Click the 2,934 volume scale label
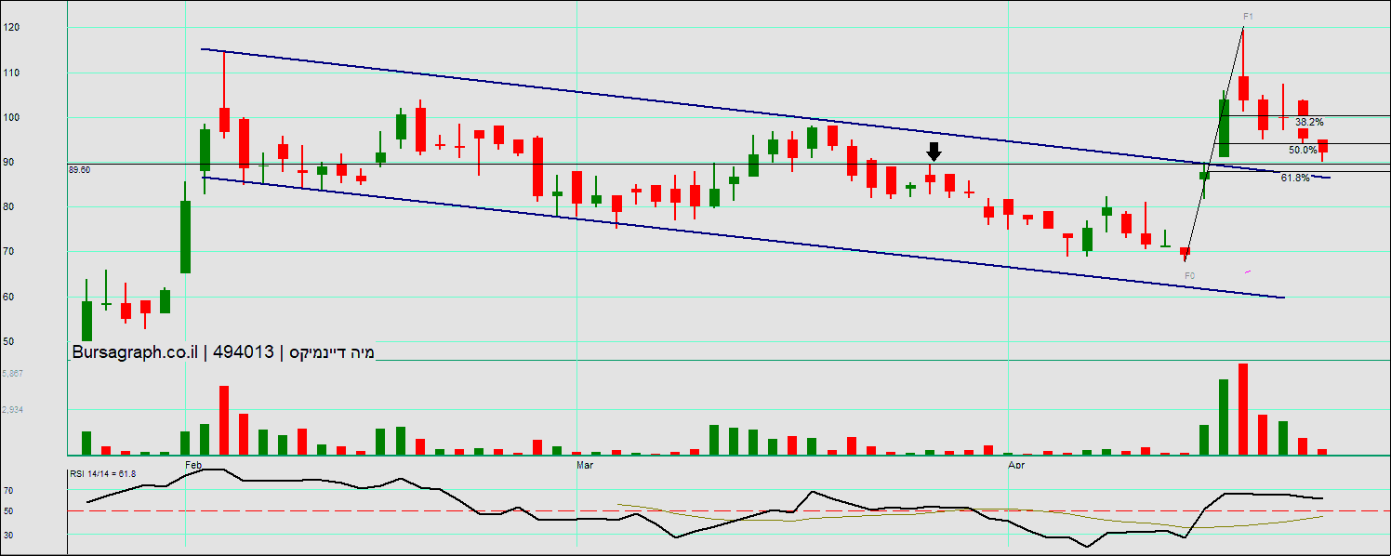 point(13,410)
